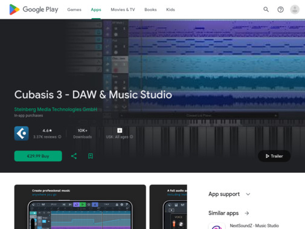Click the account avatar
Viewport: 305px width, 229px height.
pyautogui.click(x=295, y=10)
